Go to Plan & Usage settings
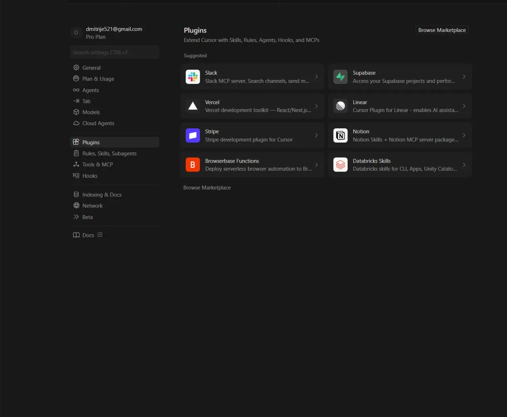 point(114,79)
